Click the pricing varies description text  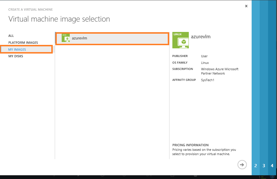204,152
